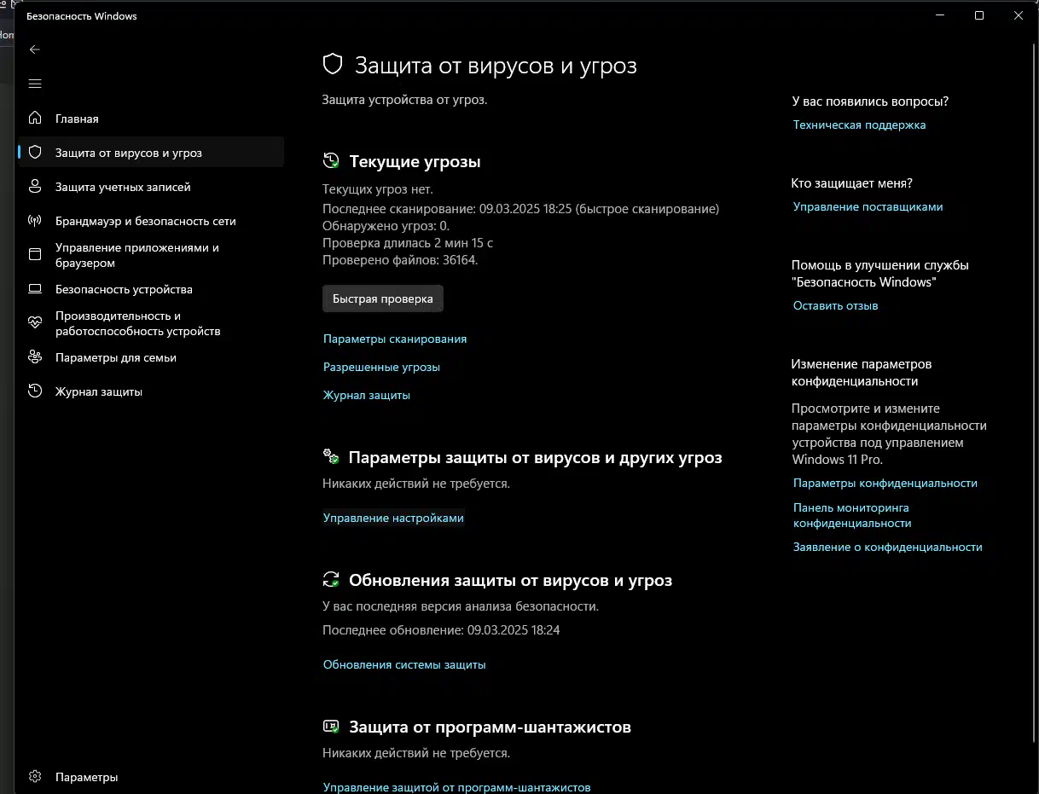The height and width of the screenshot is (794, 1039).
Task: Click the shield icon for Защита от вирусов
Action: (x=35, y=153)
